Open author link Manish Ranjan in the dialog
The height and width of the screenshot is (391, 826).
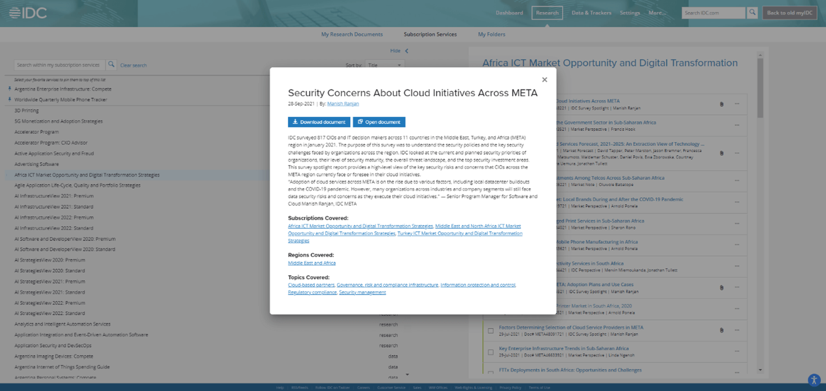[x=343, y=104]
